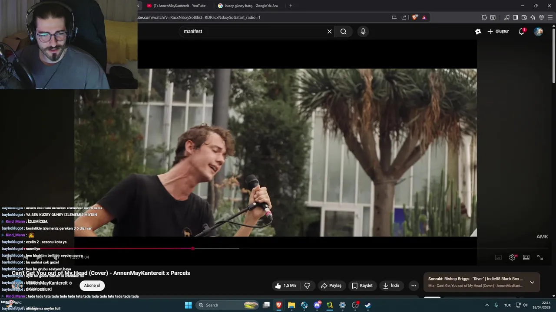Viewport: 556px width, 312px height.
Task: Click the install/cast icon in address bar
Action: pyautogui.click(x=394, y=17)
